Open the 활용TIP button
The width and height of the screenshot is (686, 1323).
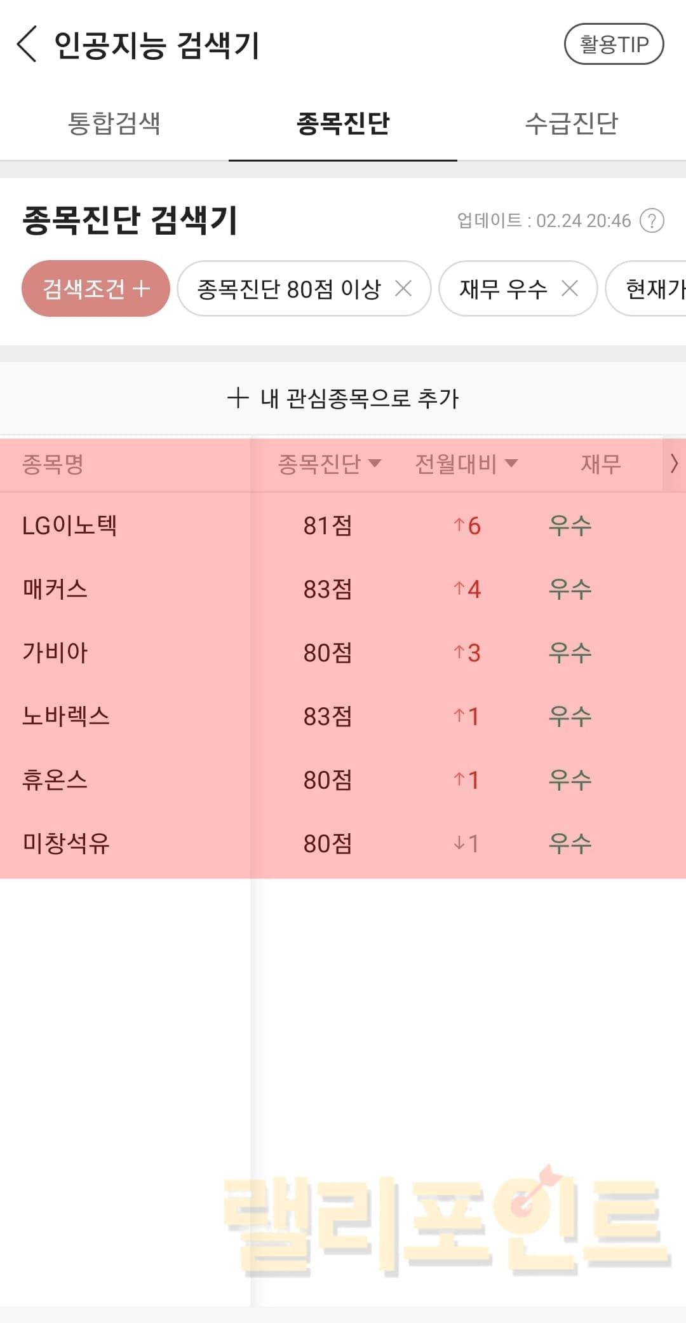point(614,45)
